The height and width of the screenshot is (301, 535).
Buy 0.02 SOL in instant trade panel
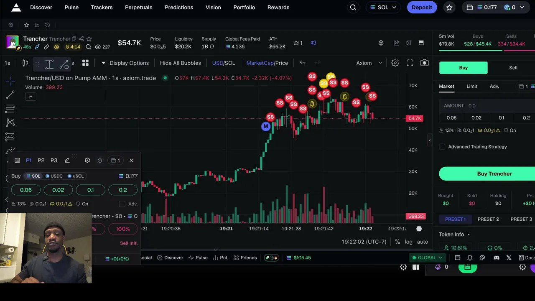point(58,190)
